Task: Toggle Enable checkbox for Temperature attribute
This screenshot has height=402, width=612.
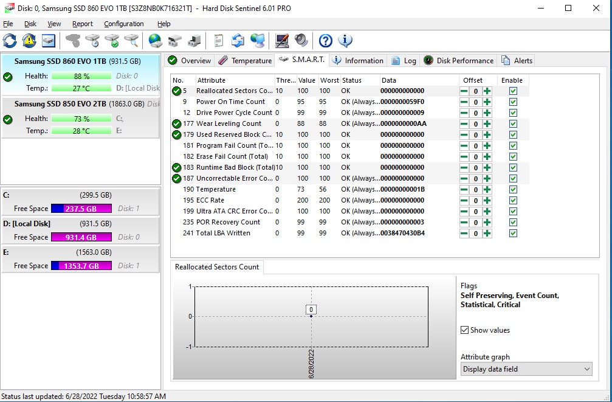Action: [513, 190]
